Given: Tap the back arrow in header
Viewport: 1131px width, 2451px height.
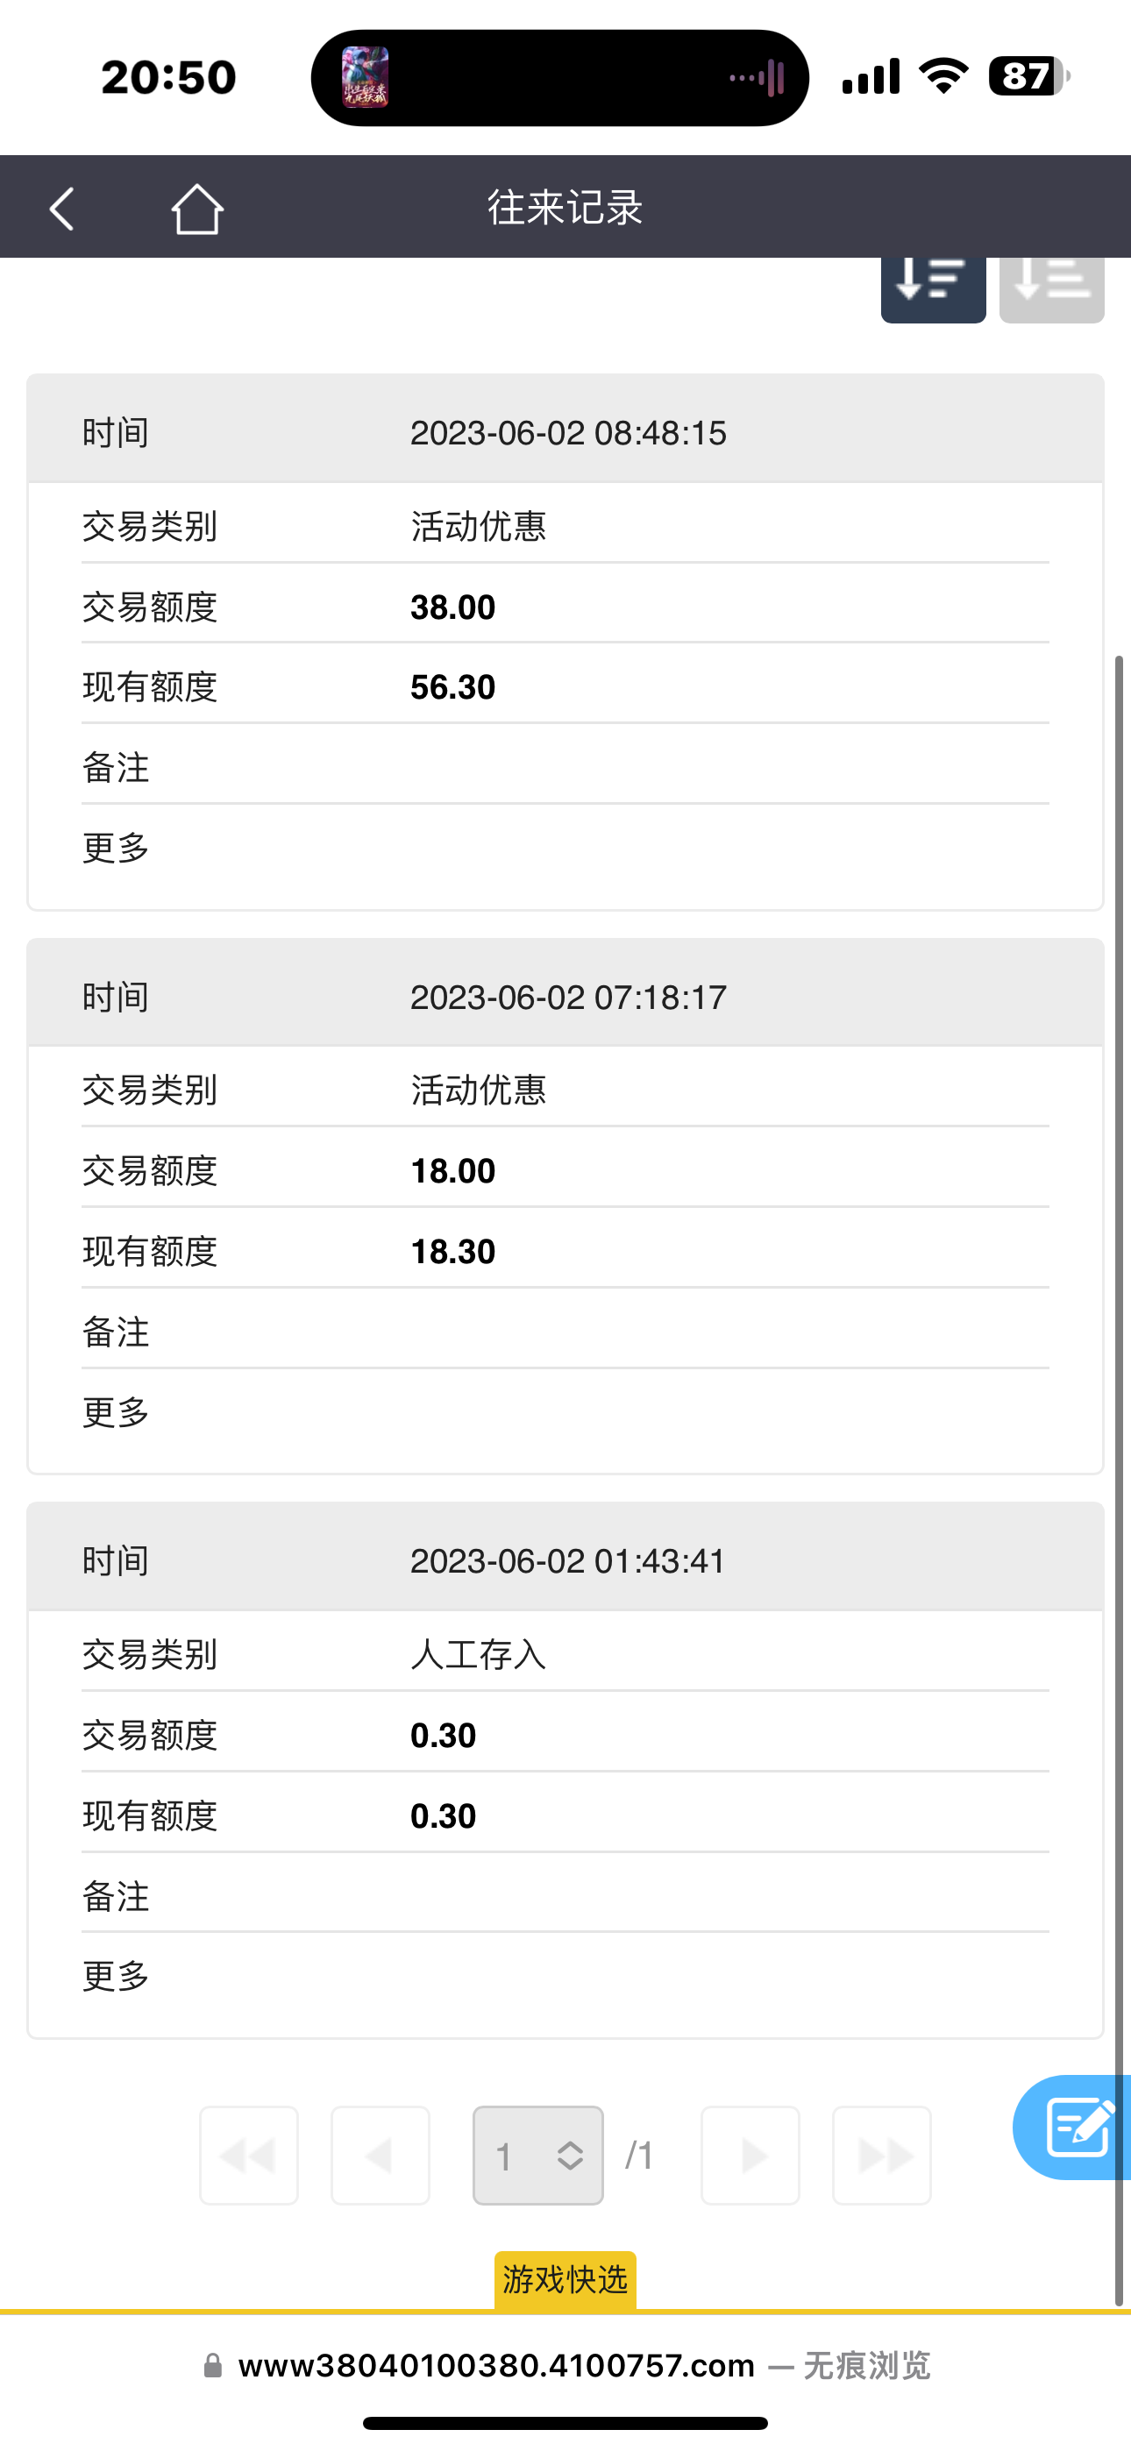Looking at the screenshot, I should pos(62,209).
